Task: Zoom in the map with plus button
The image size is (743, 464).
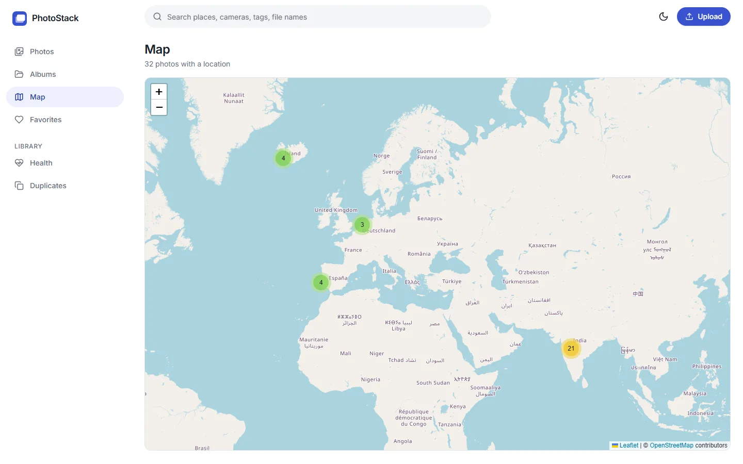Action: click(159, 92)
